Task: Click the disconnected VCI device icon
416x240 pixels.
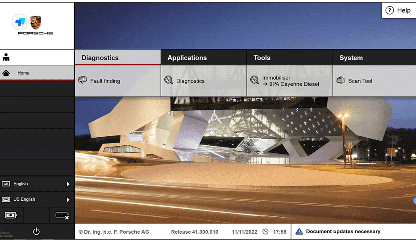Action: (62, 215)
